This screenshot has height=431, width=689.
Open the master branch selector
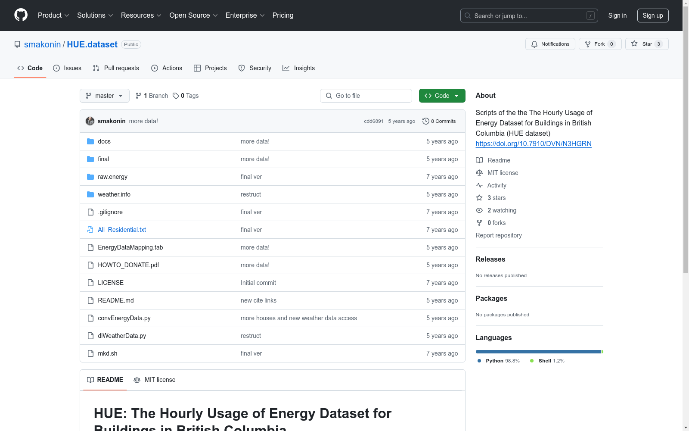[105, 96]
